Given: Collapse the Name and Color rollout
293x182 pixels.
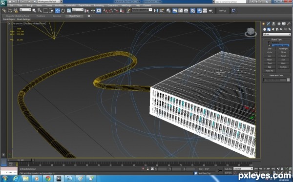Looking at the screenshot, I should coord(276,76).
